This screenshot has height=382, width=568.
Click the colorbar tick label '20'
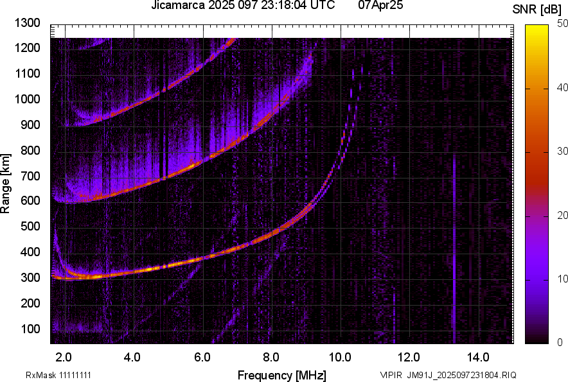pos(562,215)
